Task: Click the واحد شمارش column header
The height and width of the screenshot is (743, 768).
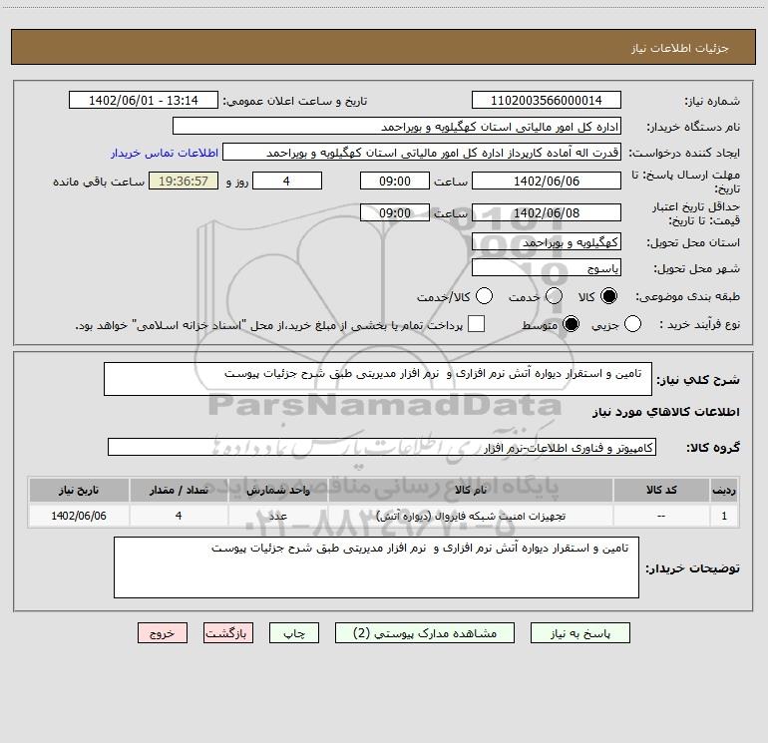Action: 277,491
